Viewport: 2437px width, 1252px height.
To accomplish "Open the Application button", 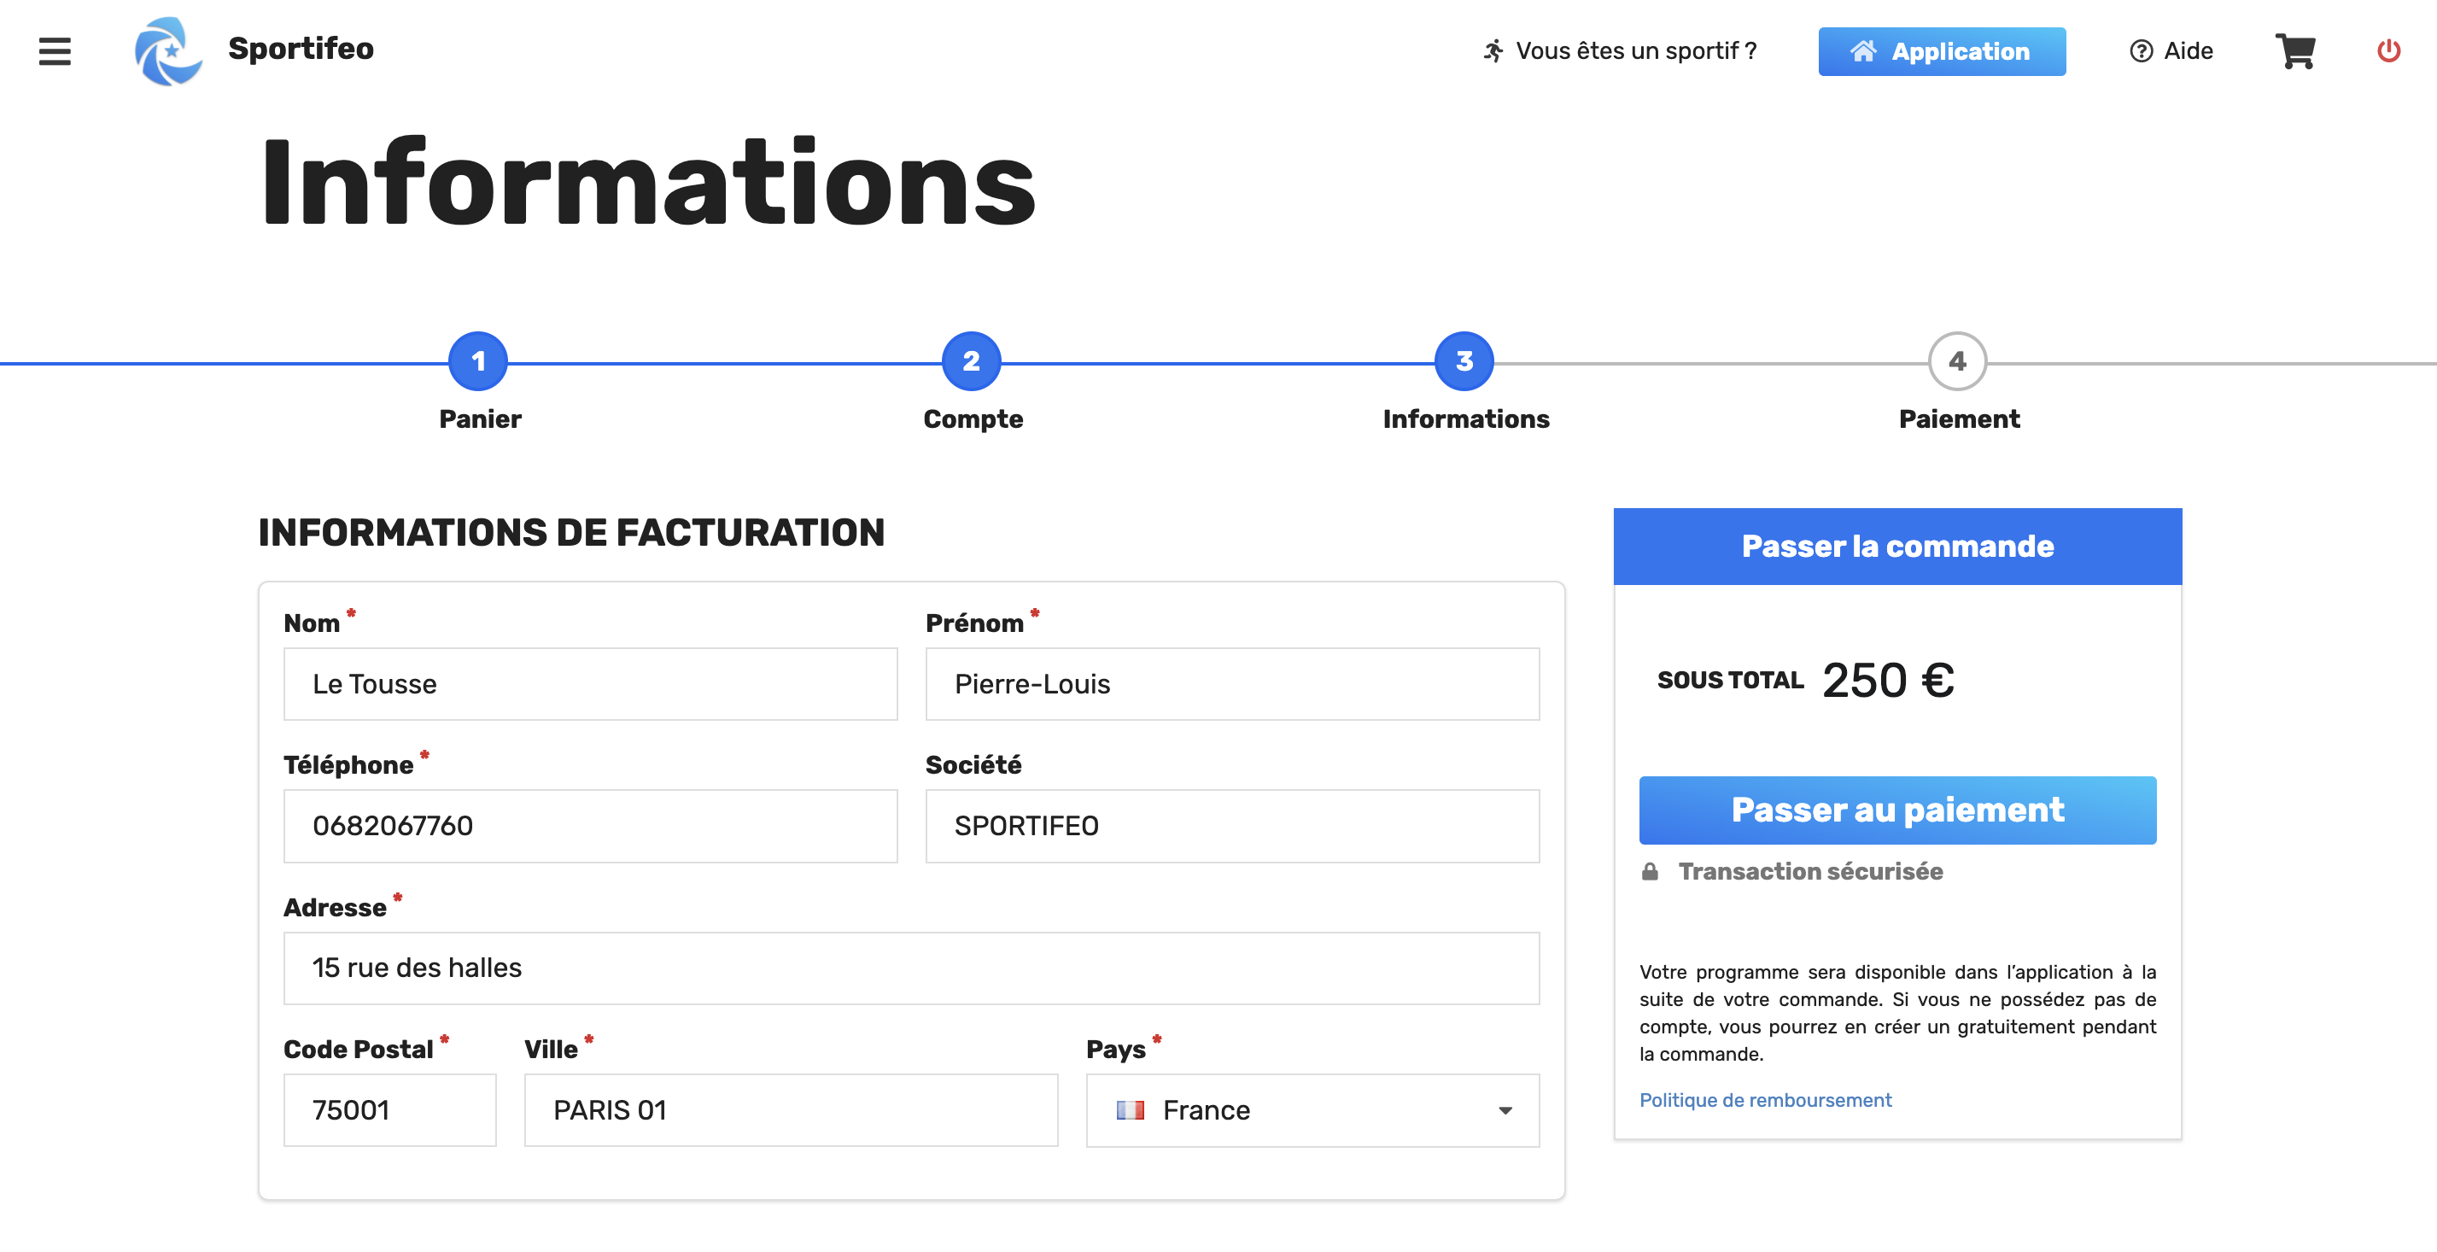I will pos(1941,51).
